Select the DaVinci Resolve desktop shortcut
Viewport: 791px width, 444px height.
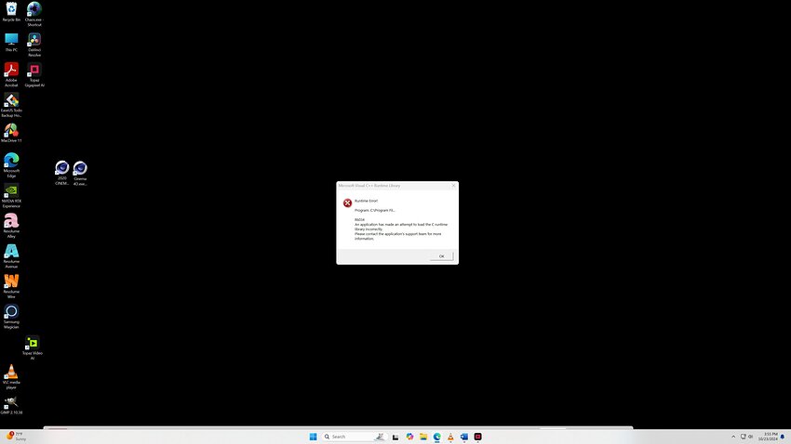(x=34, y=45)
